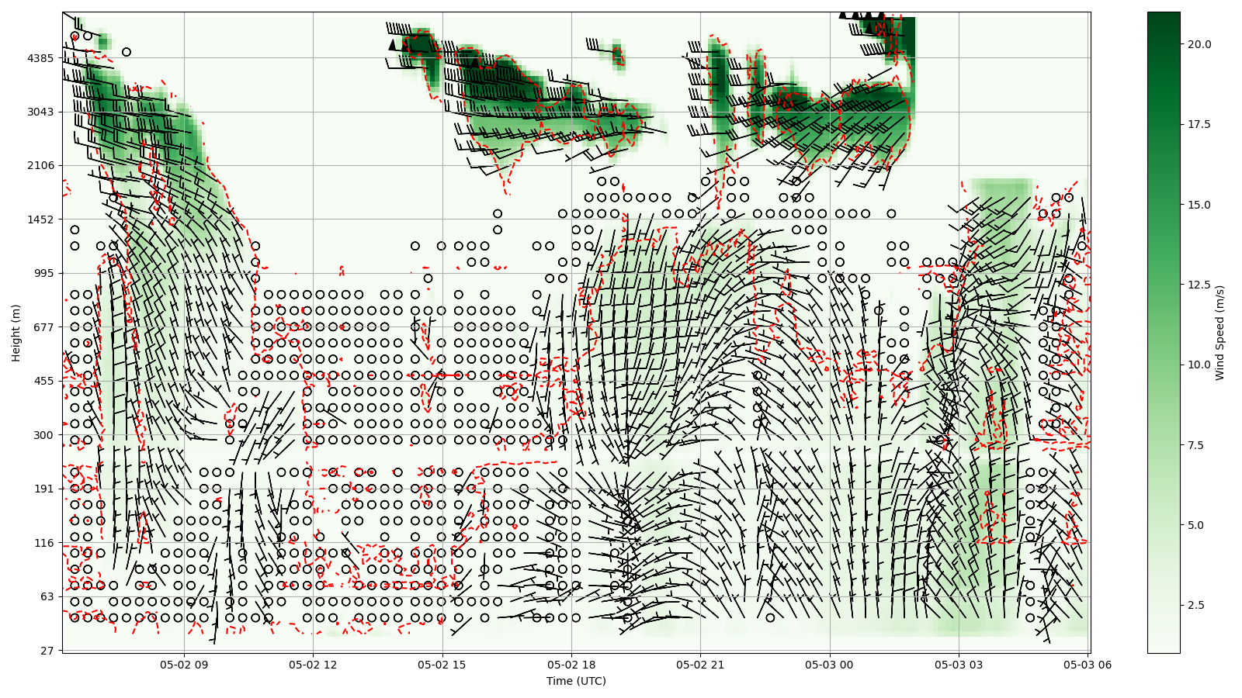1242x698 pixels.
Task: Click the colorbar tick label 15.0
Action: tap(1199, 205)
